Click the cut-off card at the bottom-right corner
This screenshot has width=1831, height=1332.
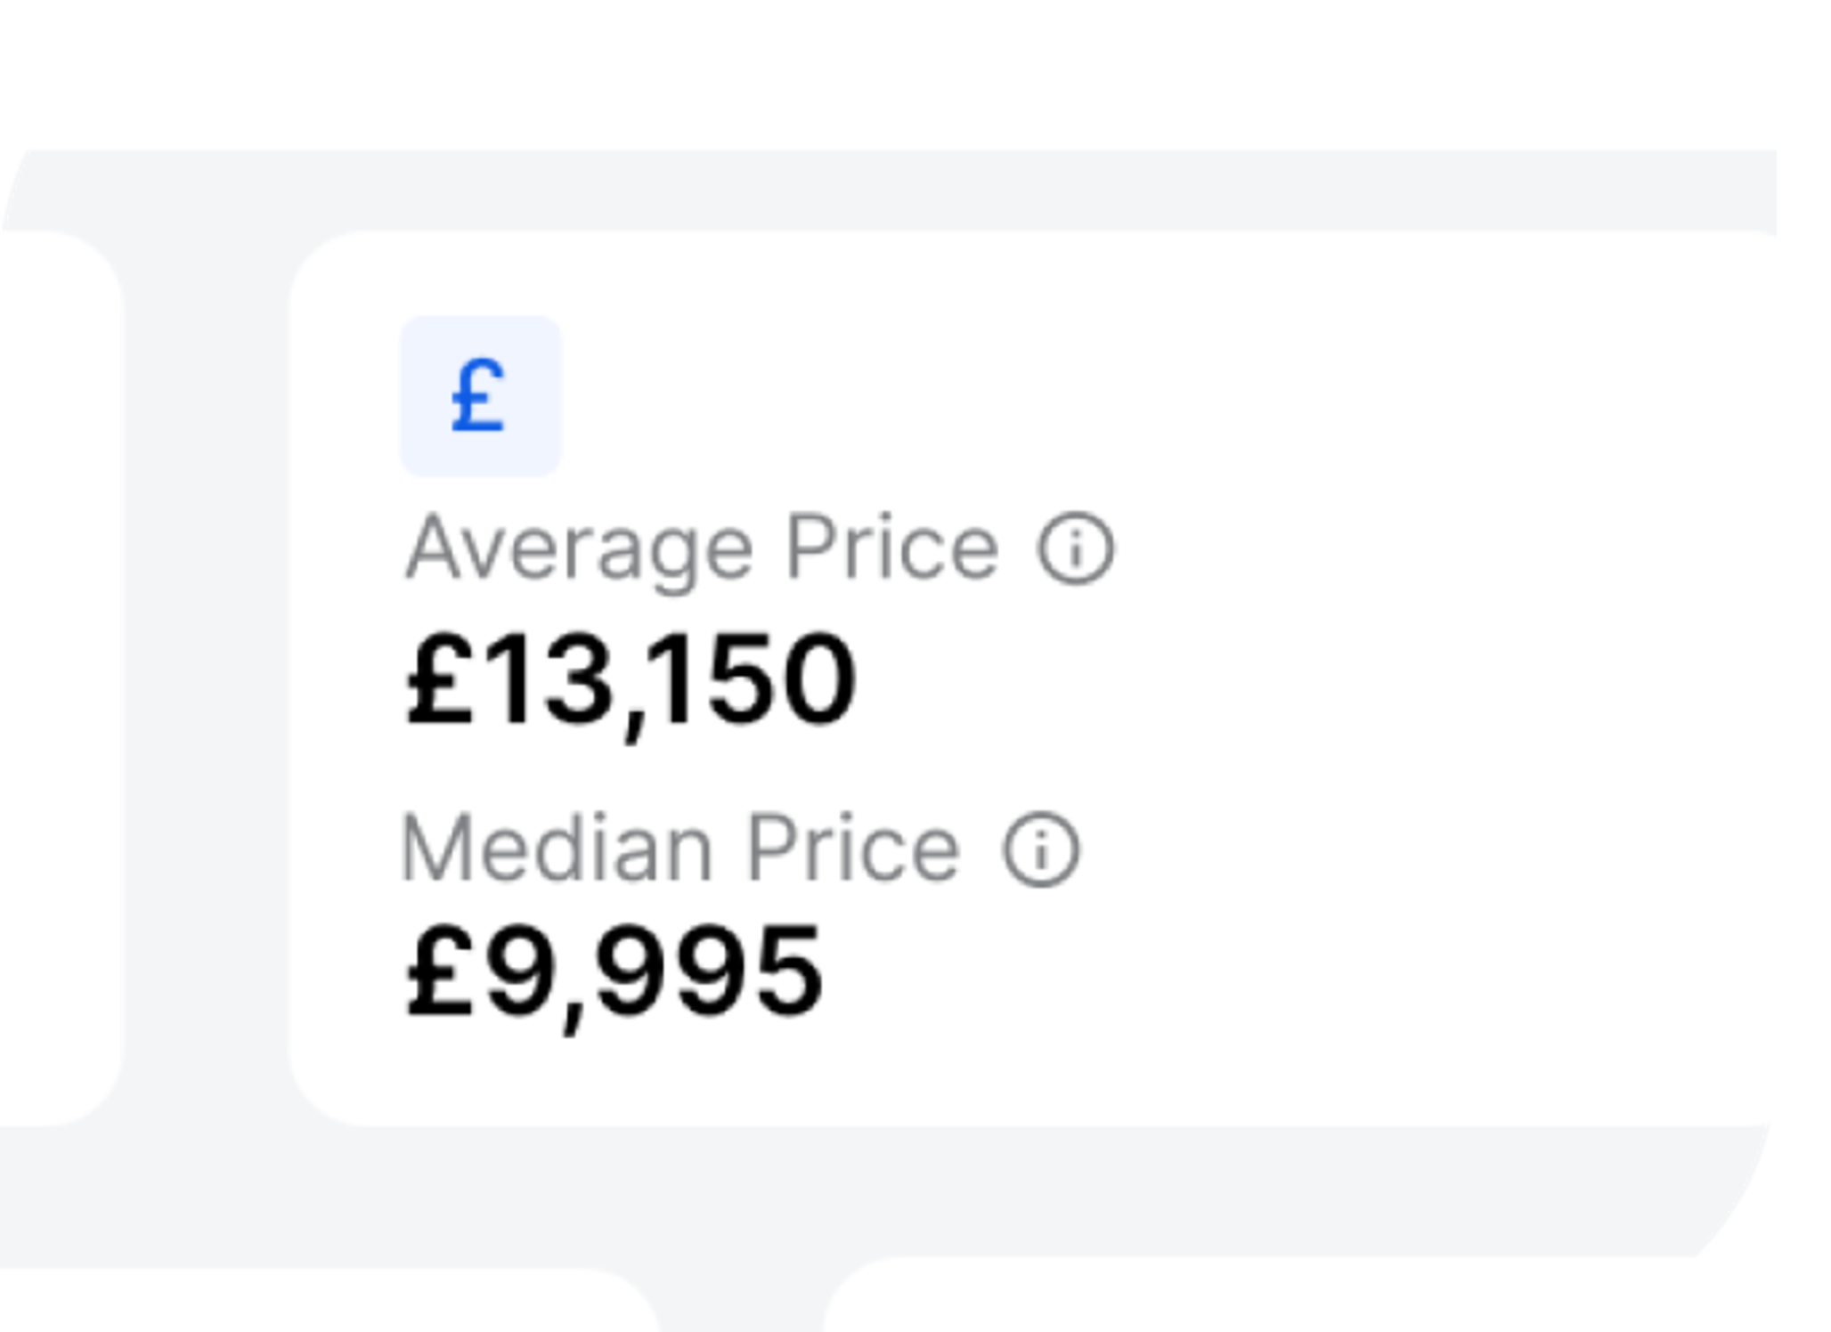(1247, 1304)
